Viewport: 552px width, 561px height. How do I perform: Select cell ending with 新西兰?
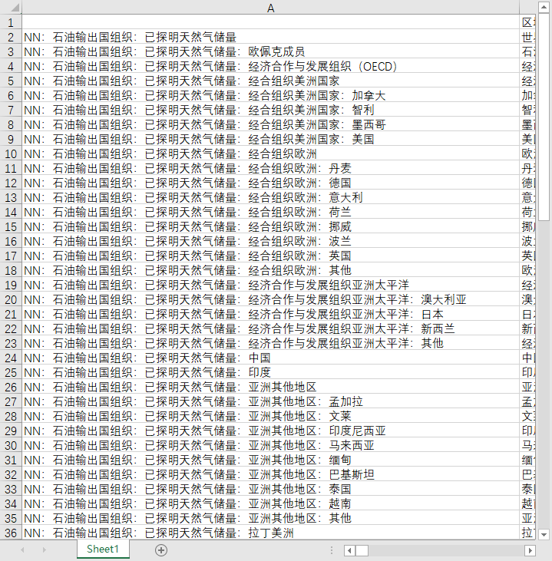[x=271, y=328]
